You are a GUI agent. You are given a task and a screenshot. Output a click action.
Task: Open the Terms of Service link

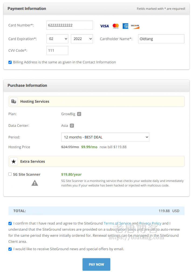(x=117, y=223)
